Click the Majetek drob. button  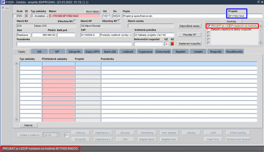tap(169, 139)
